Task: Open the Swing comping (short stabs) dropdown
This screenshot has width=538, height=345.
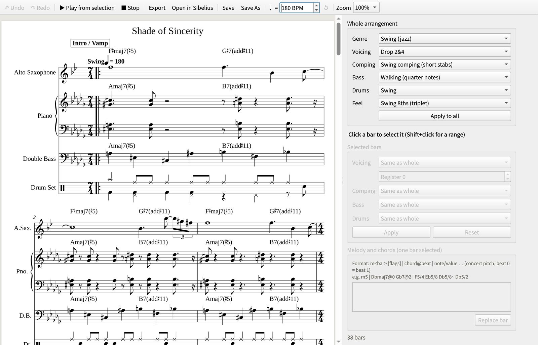Action: pos(445,65)
